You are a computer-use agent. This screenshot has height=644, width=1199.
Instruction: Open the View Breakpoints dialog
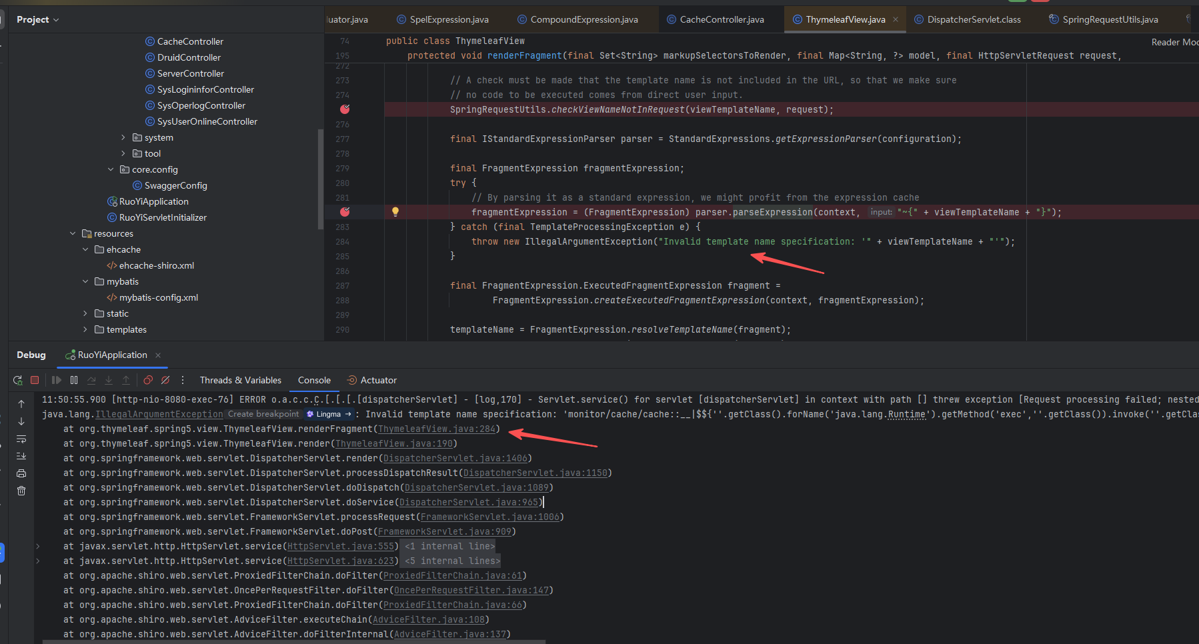tap(148, 380)
